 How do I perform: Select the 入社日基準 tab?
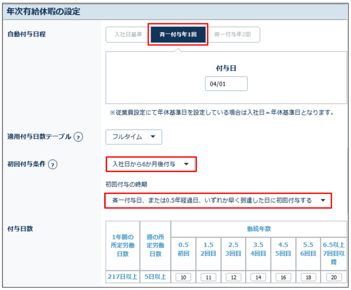[128, 34]
